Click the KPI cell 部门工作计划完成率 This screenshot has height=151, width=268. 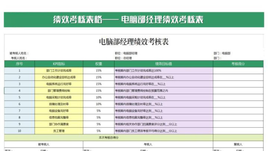[x=59, y=71]
